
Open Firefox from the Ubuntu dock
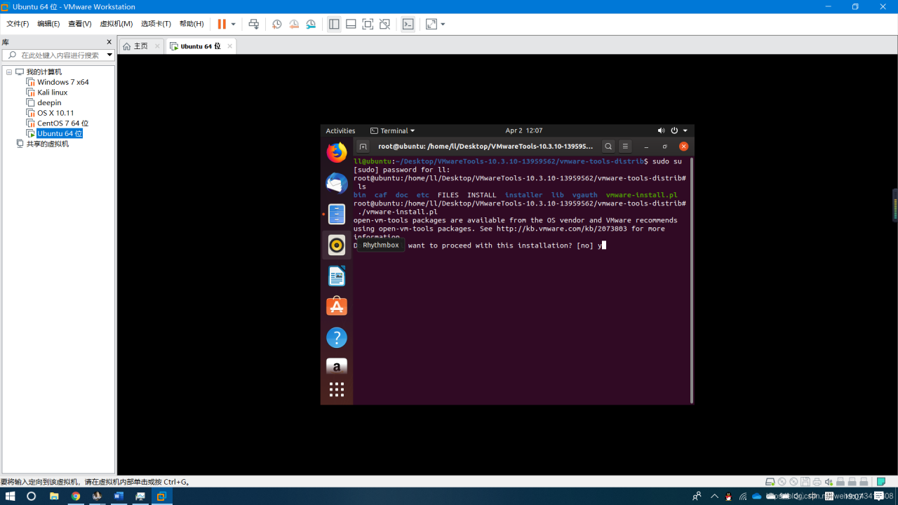click(337, 152)
